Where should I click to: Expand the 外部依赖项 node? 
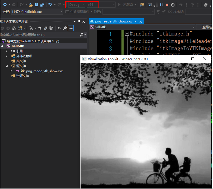[x=7, y=56]
